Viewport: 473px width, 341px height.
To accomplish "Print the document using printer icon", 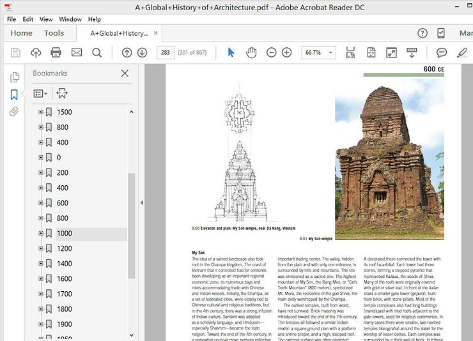I will [56, 53].
